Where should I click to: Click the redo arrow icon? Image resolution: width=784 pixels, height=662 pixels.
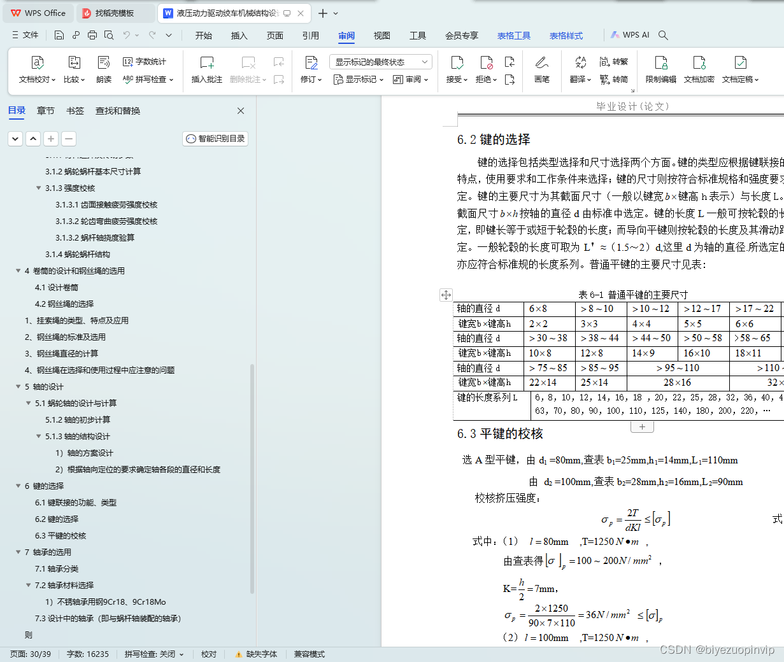152,35
